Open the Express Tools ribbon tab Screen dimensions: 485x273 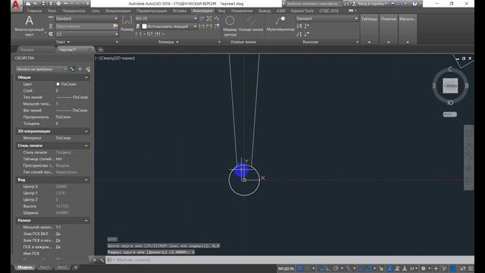coord(302,11)
